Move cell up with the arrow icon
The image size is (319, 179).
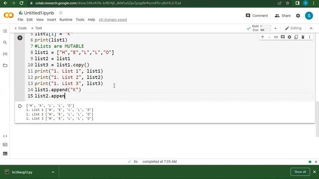point(263,37)
